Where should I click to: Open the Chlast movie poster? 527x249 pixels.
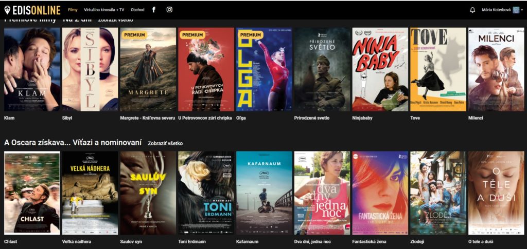(x=32, y=193)
